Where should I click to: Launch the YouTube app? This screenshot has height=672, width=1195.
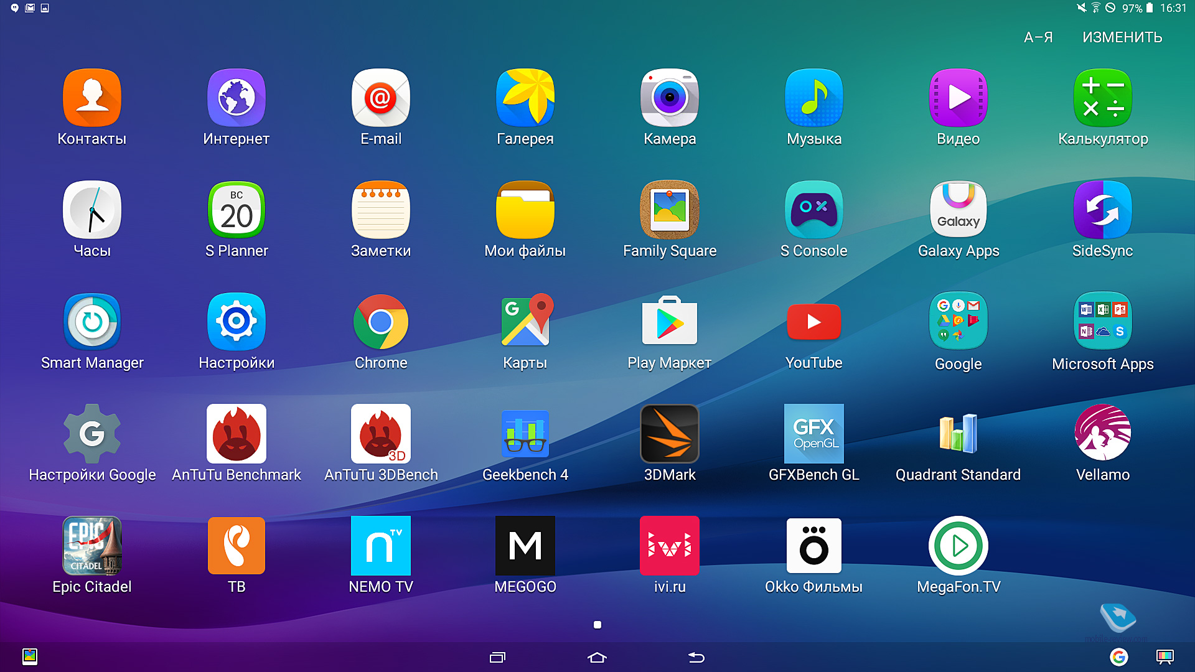[814, 322]
